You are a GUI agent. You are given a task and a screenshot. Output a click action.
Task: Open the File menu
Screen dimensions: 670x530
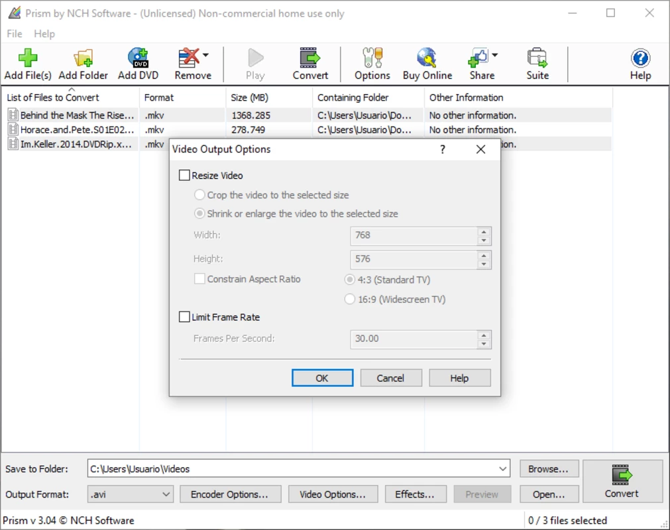coord(15,34)
